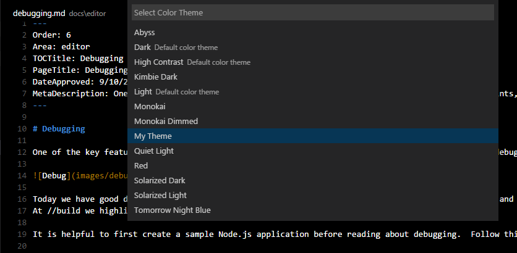Select the Monokai Dimmed theme

pyautogui.click(x=166, y=121)
